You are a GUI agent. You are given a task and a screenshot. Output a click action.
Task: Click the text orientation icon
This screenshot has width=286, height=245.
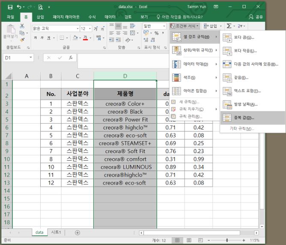pos(128,40)
